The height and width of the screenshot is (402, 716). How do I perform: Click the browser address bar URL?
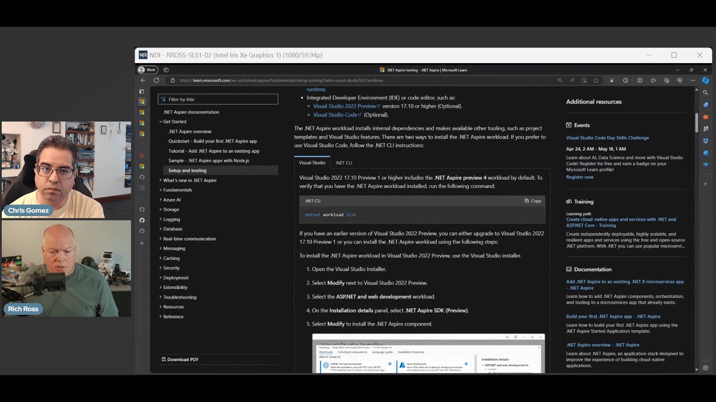point(281,80)
